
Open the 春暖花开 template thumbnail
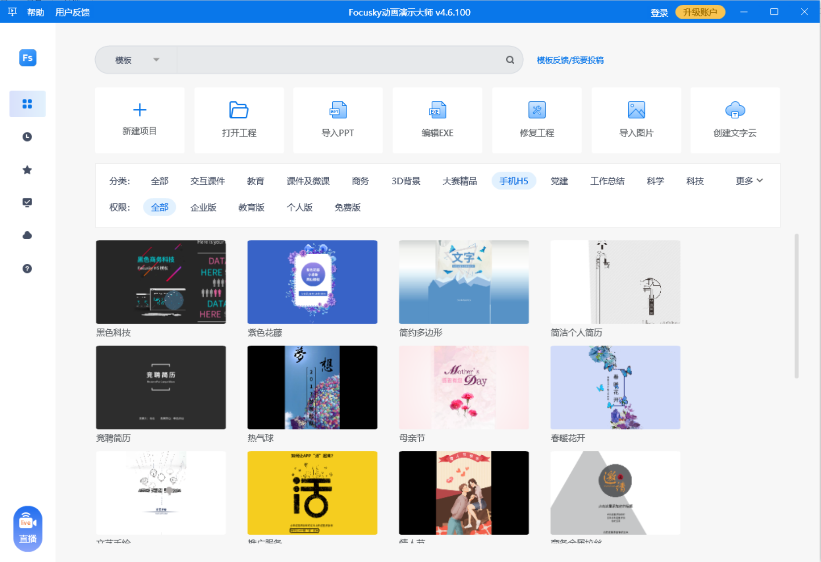tap(615, 387)
